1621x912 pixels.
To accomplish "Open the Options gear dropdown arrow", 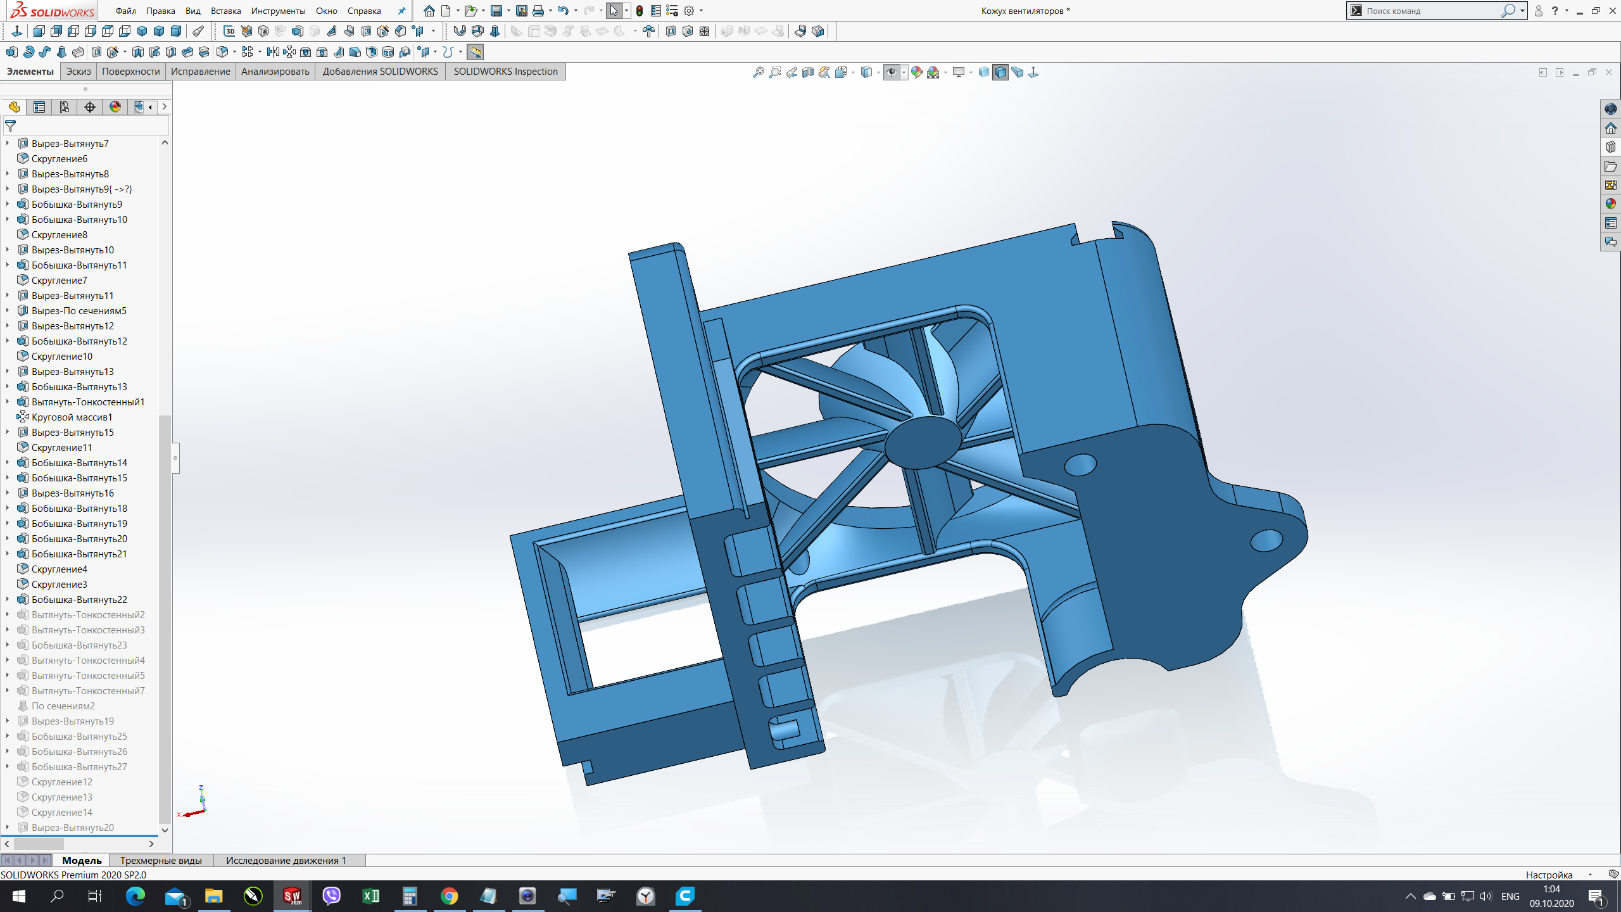I will point(702,11).
